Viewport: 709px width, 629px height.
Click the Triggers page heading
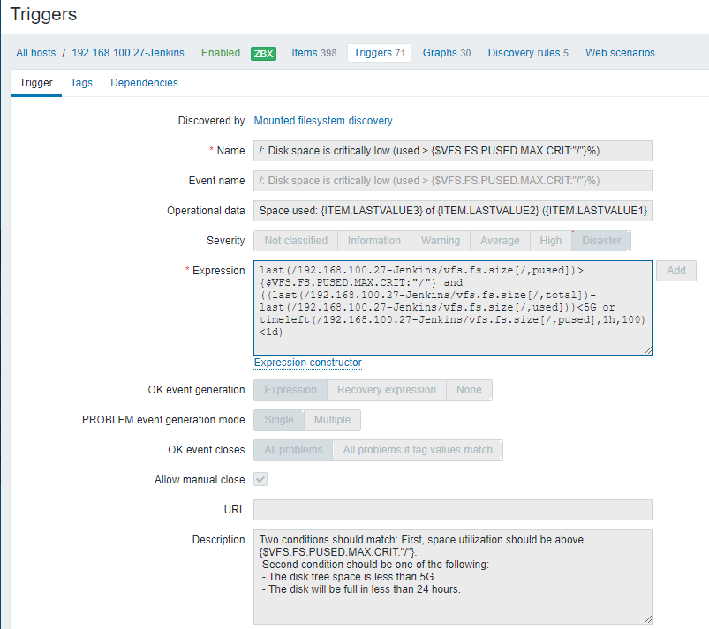43,14
